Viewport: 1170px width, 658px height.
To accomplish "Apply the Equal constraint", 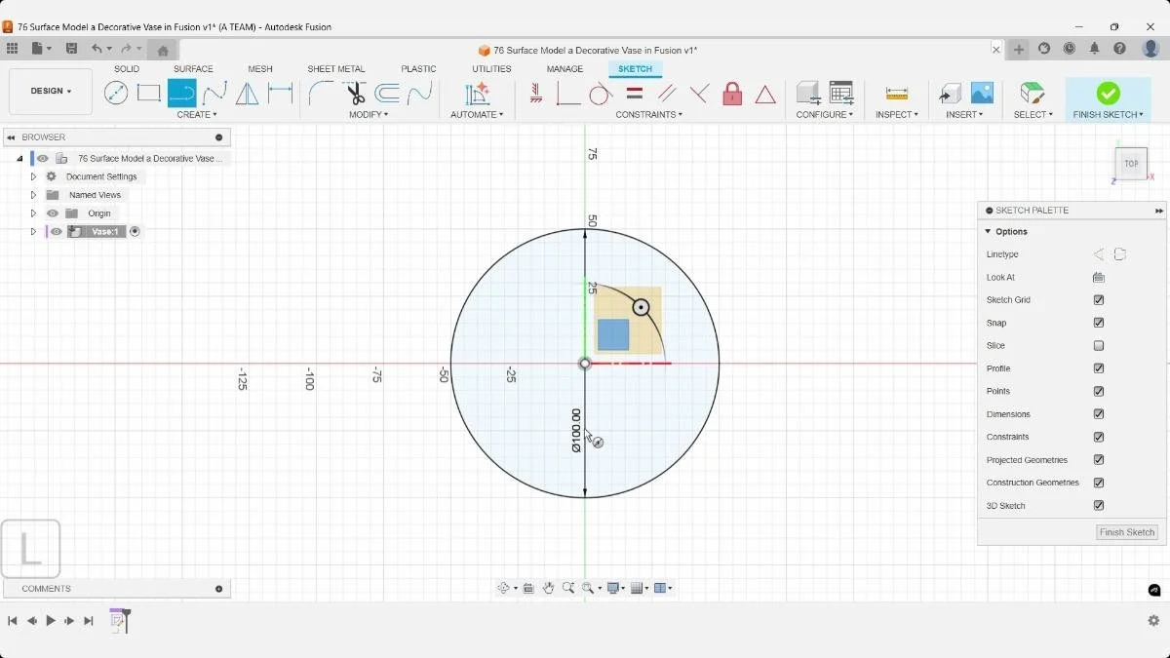I will coord(635,94).
